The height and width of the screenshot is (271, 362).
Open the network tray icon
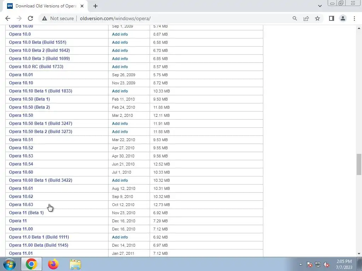(x=318, y=265)
